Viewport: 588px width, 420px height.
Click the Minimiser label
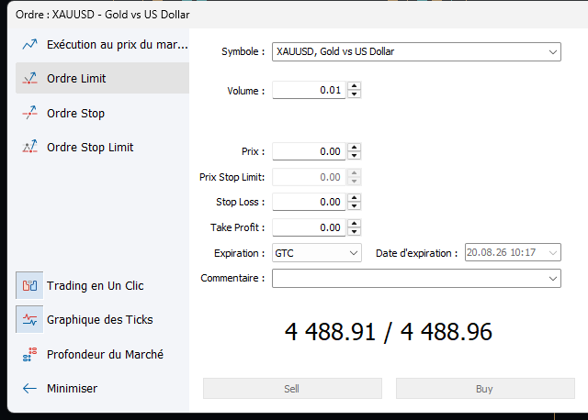pos(72,389)
